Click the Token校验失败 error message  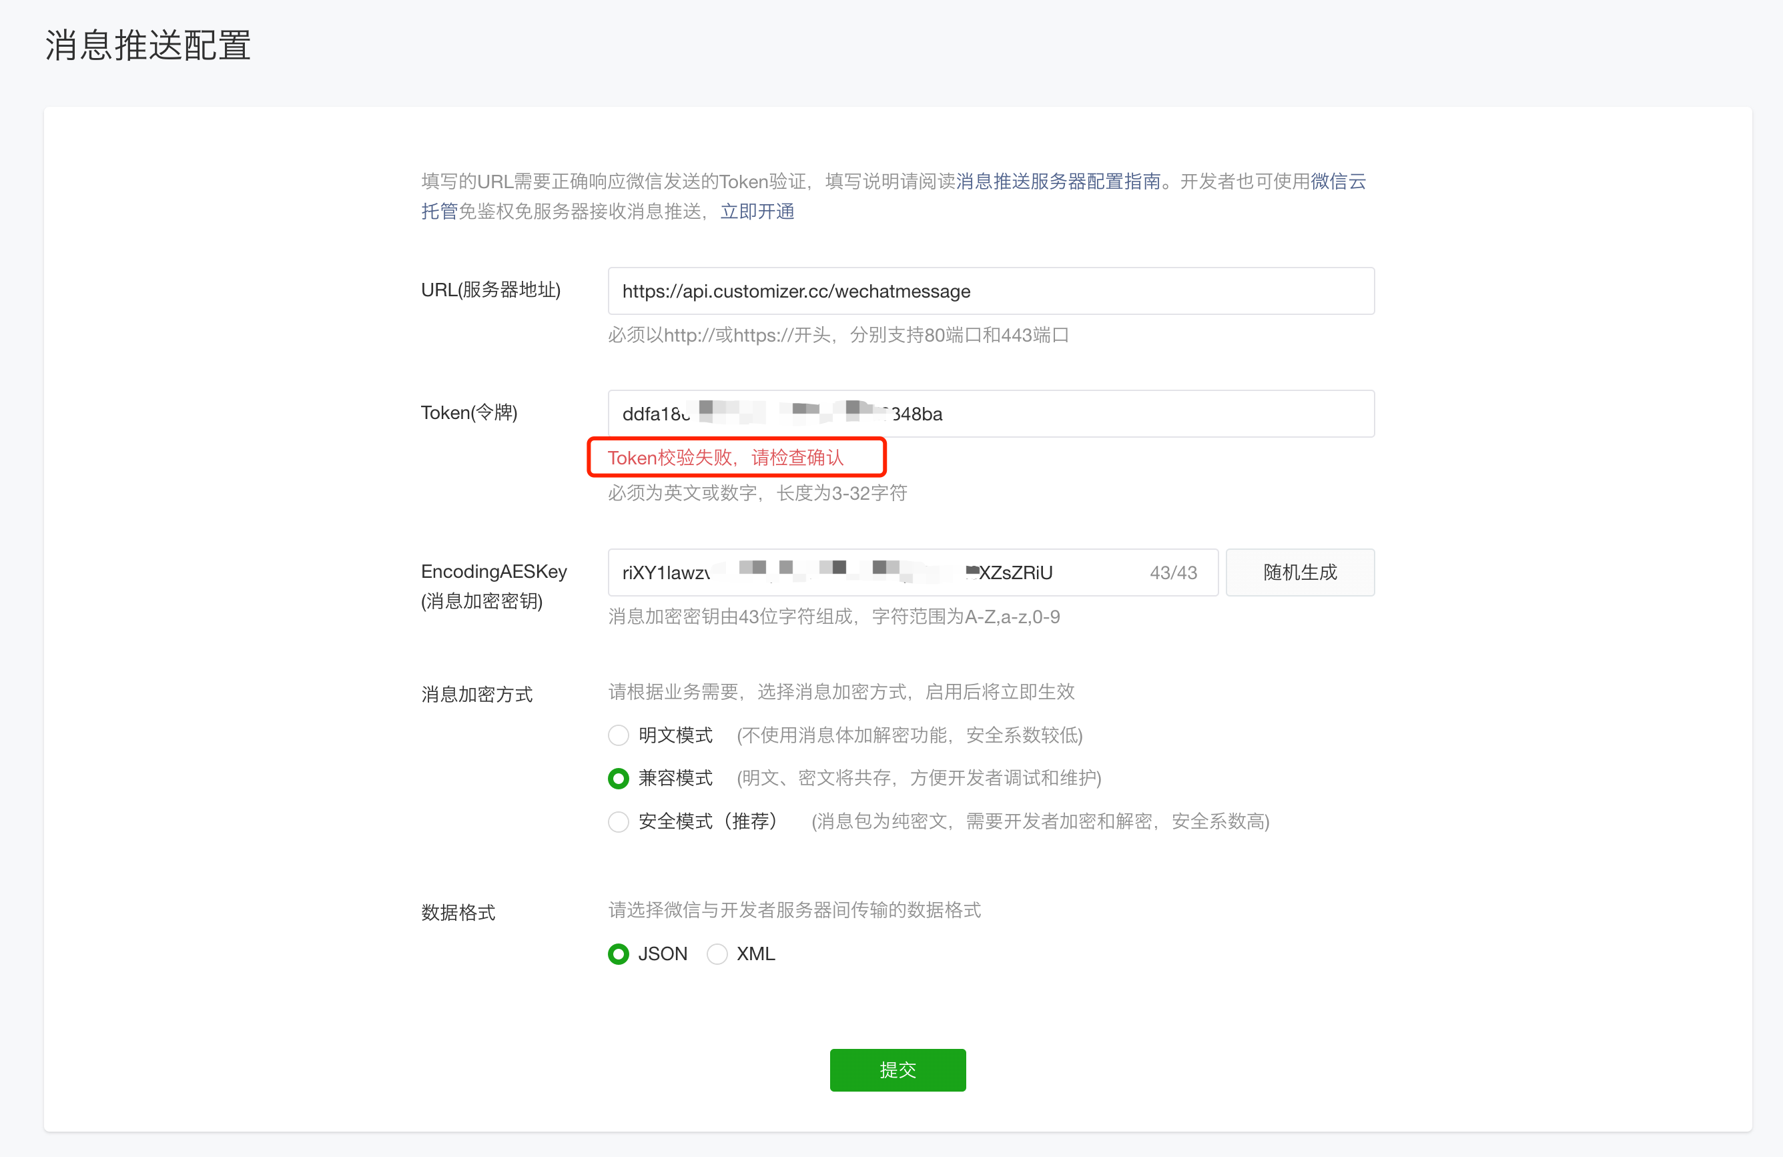click(x=725, y=458)
